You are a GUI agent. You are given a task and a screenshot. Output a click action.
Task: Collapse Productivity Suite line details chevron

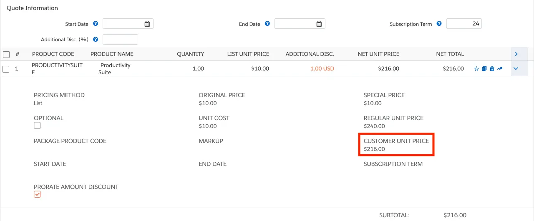click(516, 69)
